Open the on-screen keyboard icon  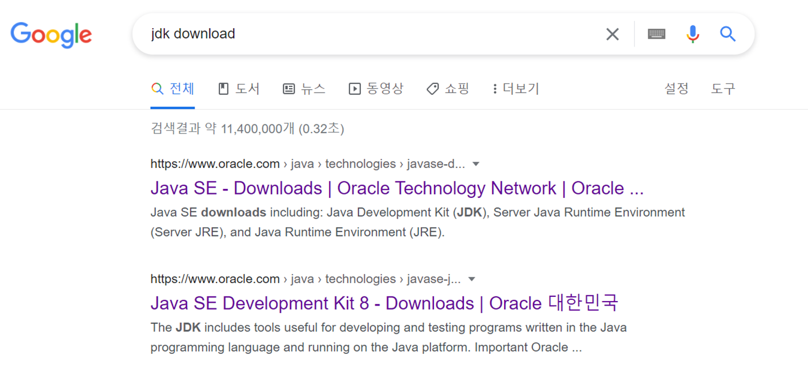pos(656,34)
